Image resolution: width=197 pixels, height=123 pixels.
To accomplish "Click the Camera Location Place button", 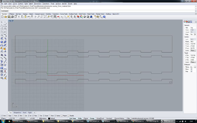I will [193, 51].
